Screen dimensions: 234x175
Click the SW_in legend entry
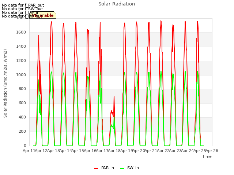point(129,168)
